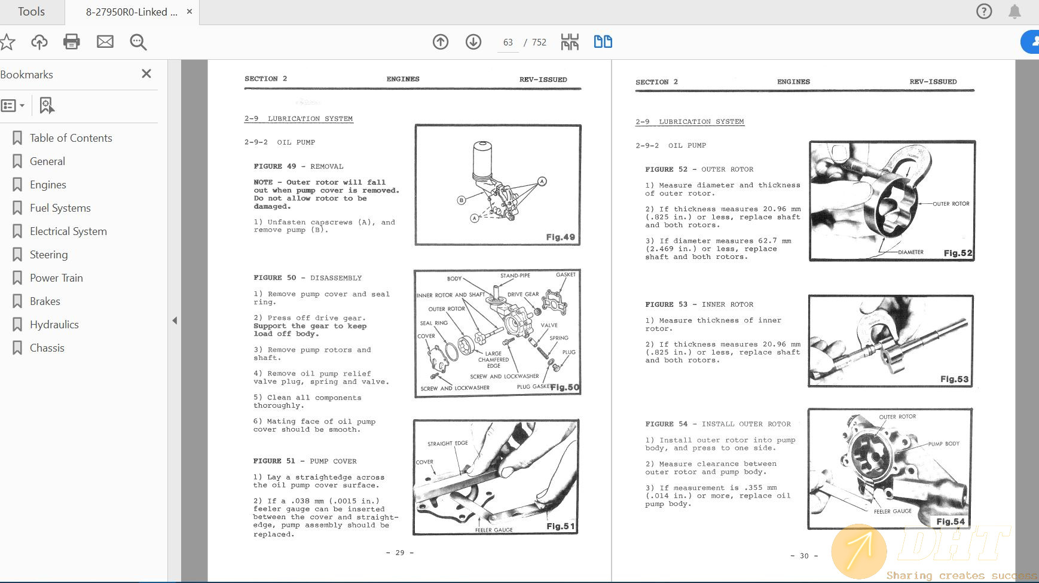The image size is (1039, 583).
Task: Add a new bookmark icon
Action: click(x=47, y=106)
